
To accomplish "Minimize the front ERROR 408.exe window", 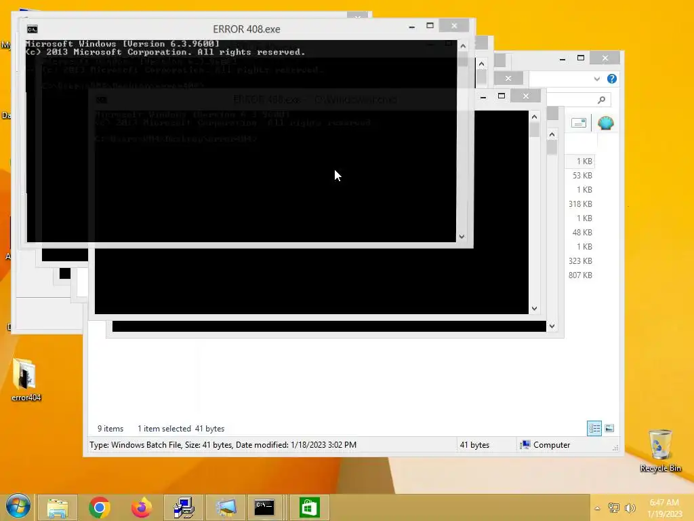I will (x=411, y=26).
